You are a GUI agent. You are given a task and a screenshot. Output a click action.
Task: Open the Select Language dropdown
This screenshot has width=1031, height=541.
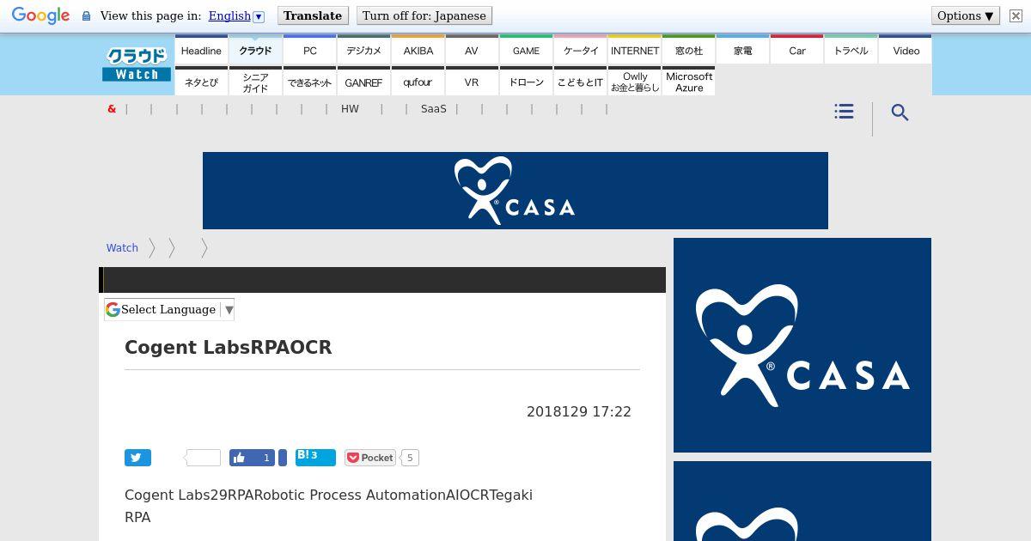tap(169, 309)
